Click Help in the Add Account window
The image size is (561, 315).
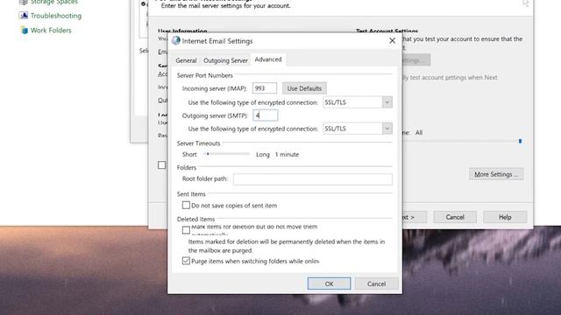(505, 217)
